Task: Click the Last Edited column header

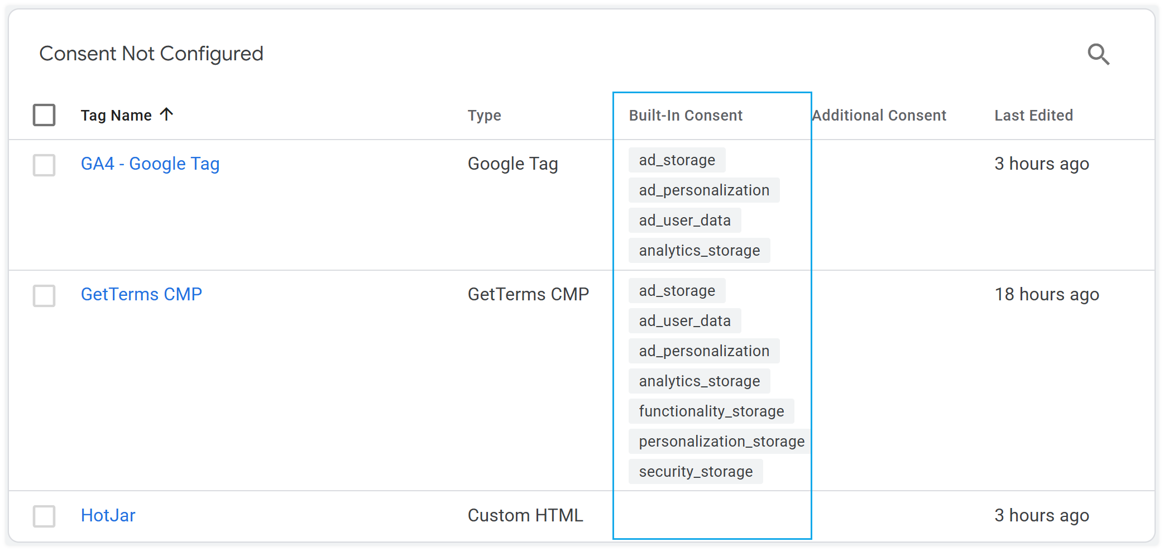Action: tap(1033, 116)
